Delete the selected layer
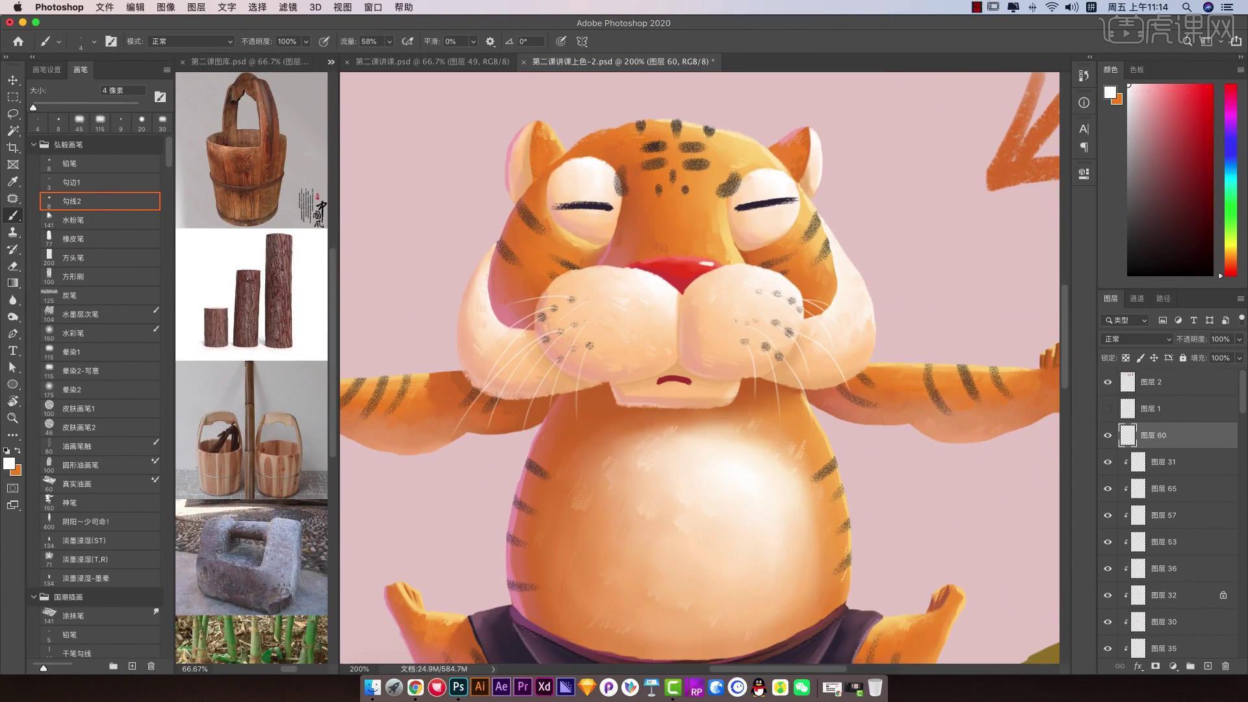Viewport: 1248px width, 702px height. coord(1225,666)
